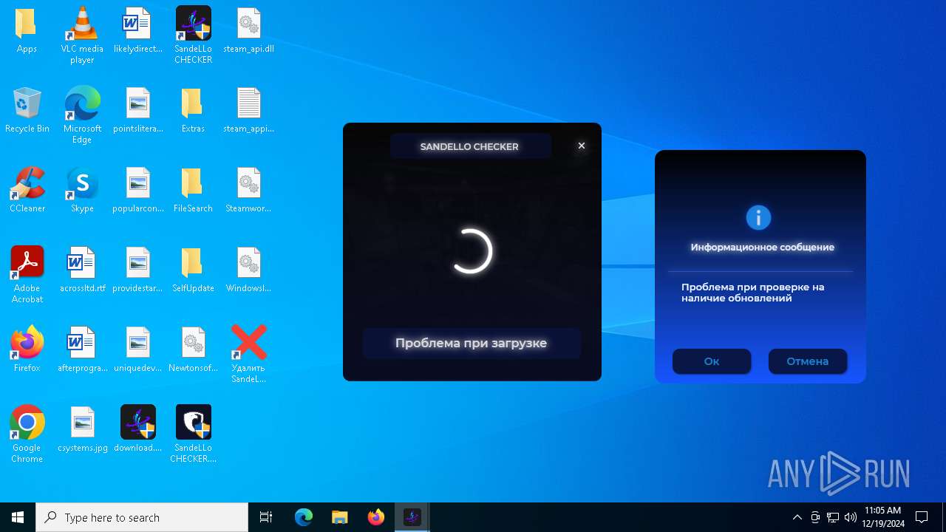Close the SANDELLO CHECKER window
Screen dimensions: 946x532
click(582, 146)
